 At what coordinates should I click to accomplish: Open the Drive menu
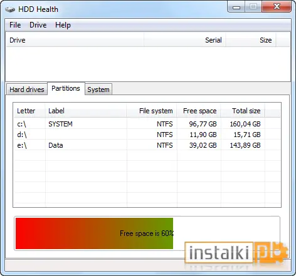[x=38, y=25]
